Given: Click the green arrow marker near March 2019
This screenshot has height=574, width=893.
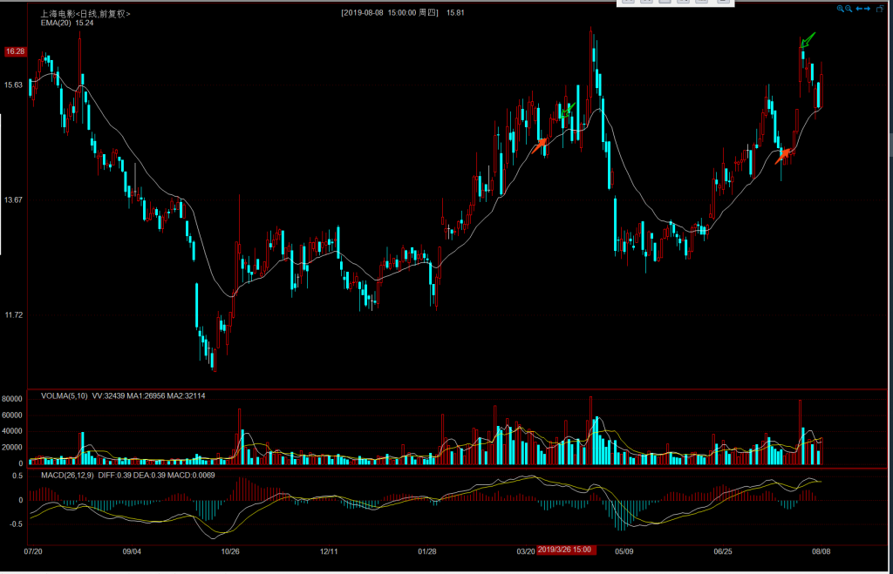Looking at the screenshot, I should coord(569,111).
